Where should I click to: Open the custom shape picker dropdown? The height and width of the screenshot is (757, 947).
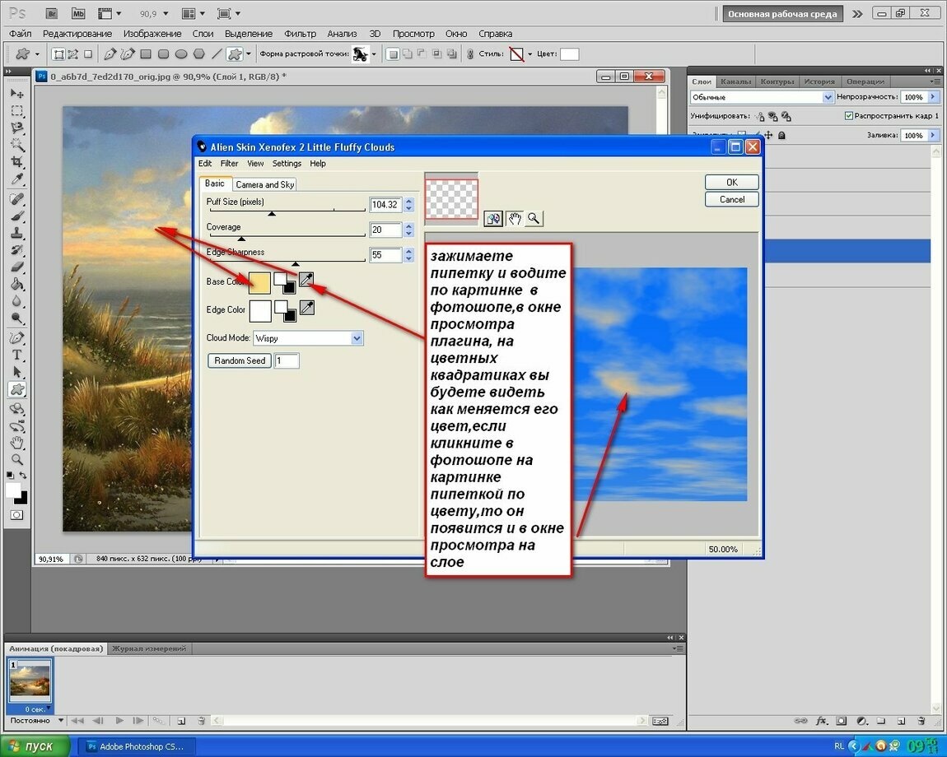(x=374, y=54)
